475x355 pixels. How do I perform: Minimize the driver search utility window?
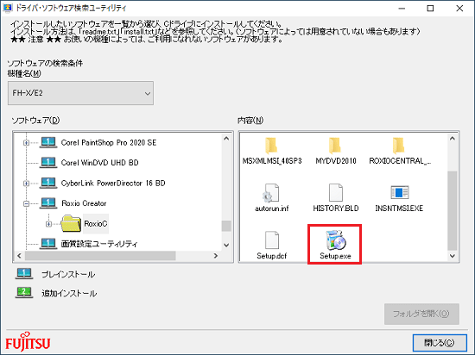coord(402,8)
